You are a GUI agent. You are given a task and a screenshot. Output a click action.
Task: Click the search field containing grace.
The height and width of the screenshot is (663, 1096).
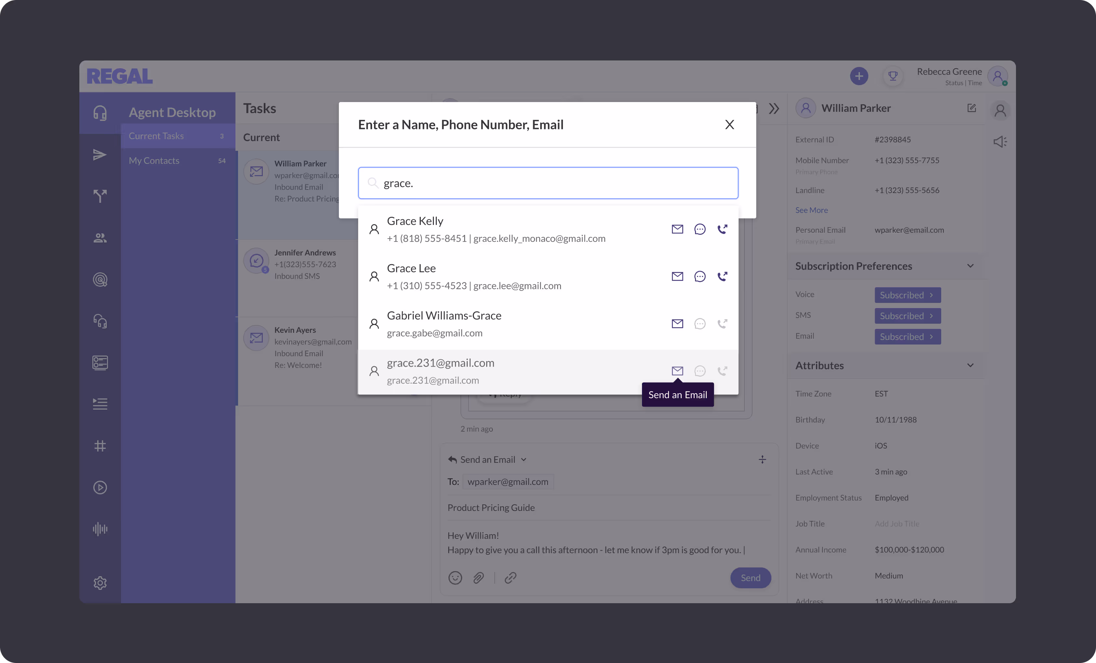[548, 183]
